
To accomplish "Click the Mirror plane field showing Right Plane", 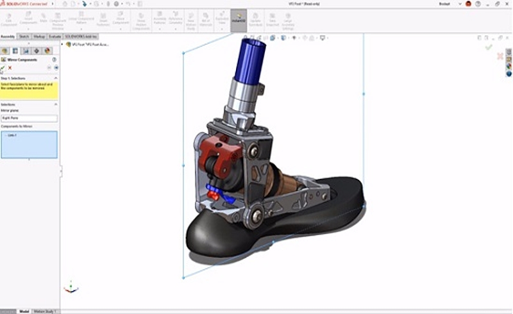I will pos(29,118).
